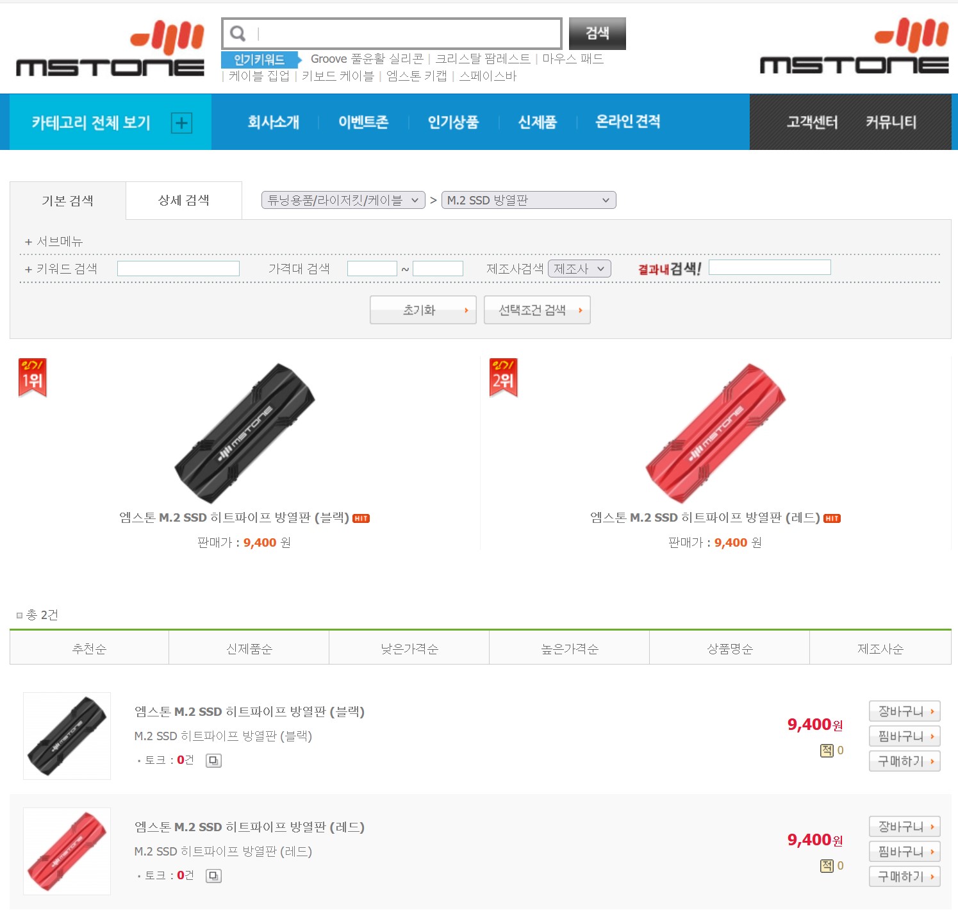The image size is (958, 910).
Task: Sort results by 상품명순
Action: point(730,649)
